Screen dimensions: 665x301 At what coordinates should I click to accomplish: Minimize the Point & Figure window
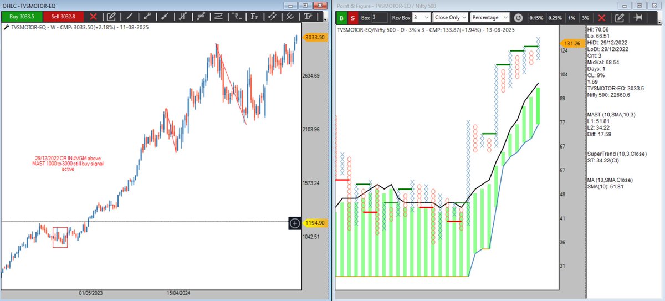[626, 5]
